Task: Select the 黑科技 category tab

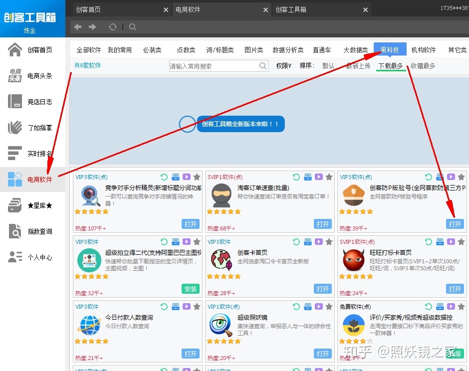Action: [x=390, y=49]
